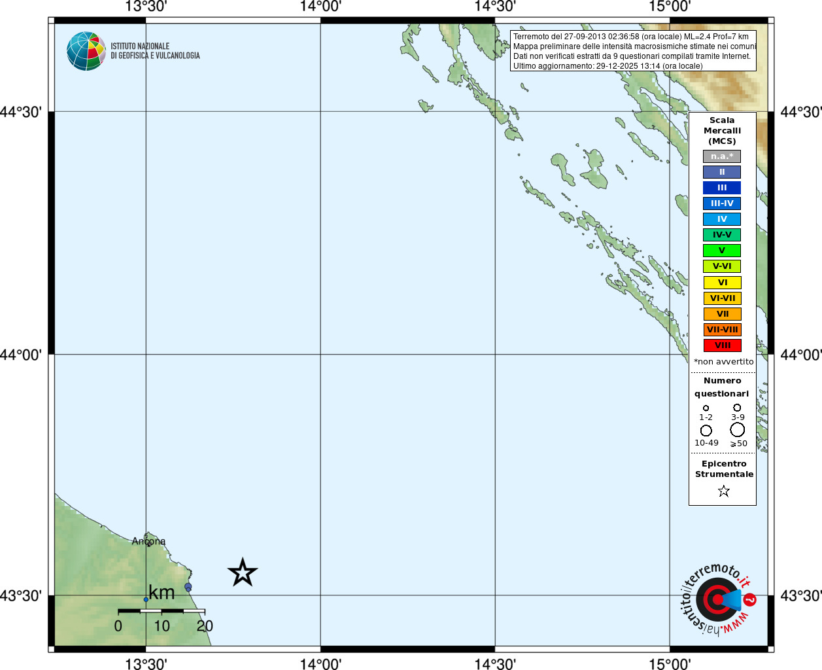Click the IV-V intensity legend swatch
Viewport: 822px width, 670px height.
click(x=722, y=235)
